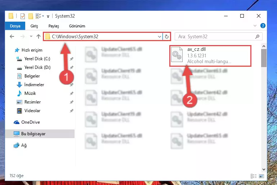The width and height of the screenshot is (277, 185).
Task: Click the ax_cz.dll version 1.3.6.1231 text
Action: 197,56
